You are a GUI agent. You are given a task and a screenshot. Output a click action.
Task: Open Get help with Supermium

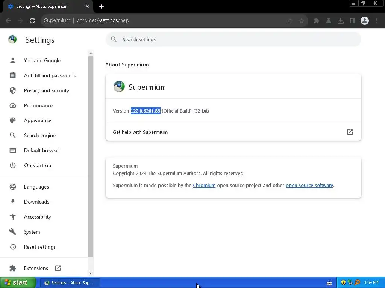coord(233,132)
